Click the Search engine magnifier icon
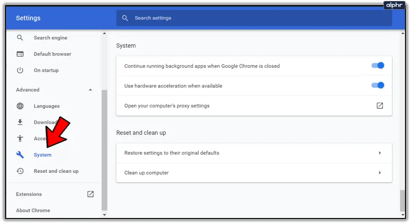 (20, 38)
